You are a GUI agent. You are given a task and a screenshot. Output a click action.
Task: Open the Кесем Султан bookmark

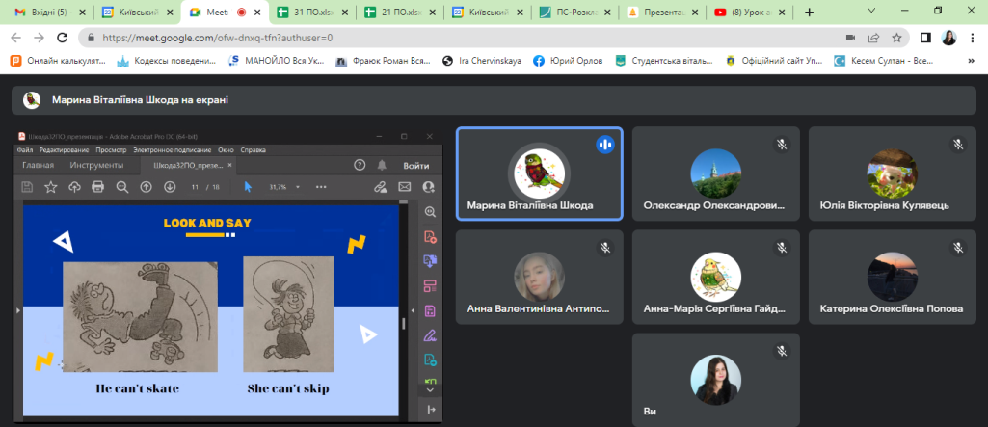pyautogui.click(x=883, y=61)
